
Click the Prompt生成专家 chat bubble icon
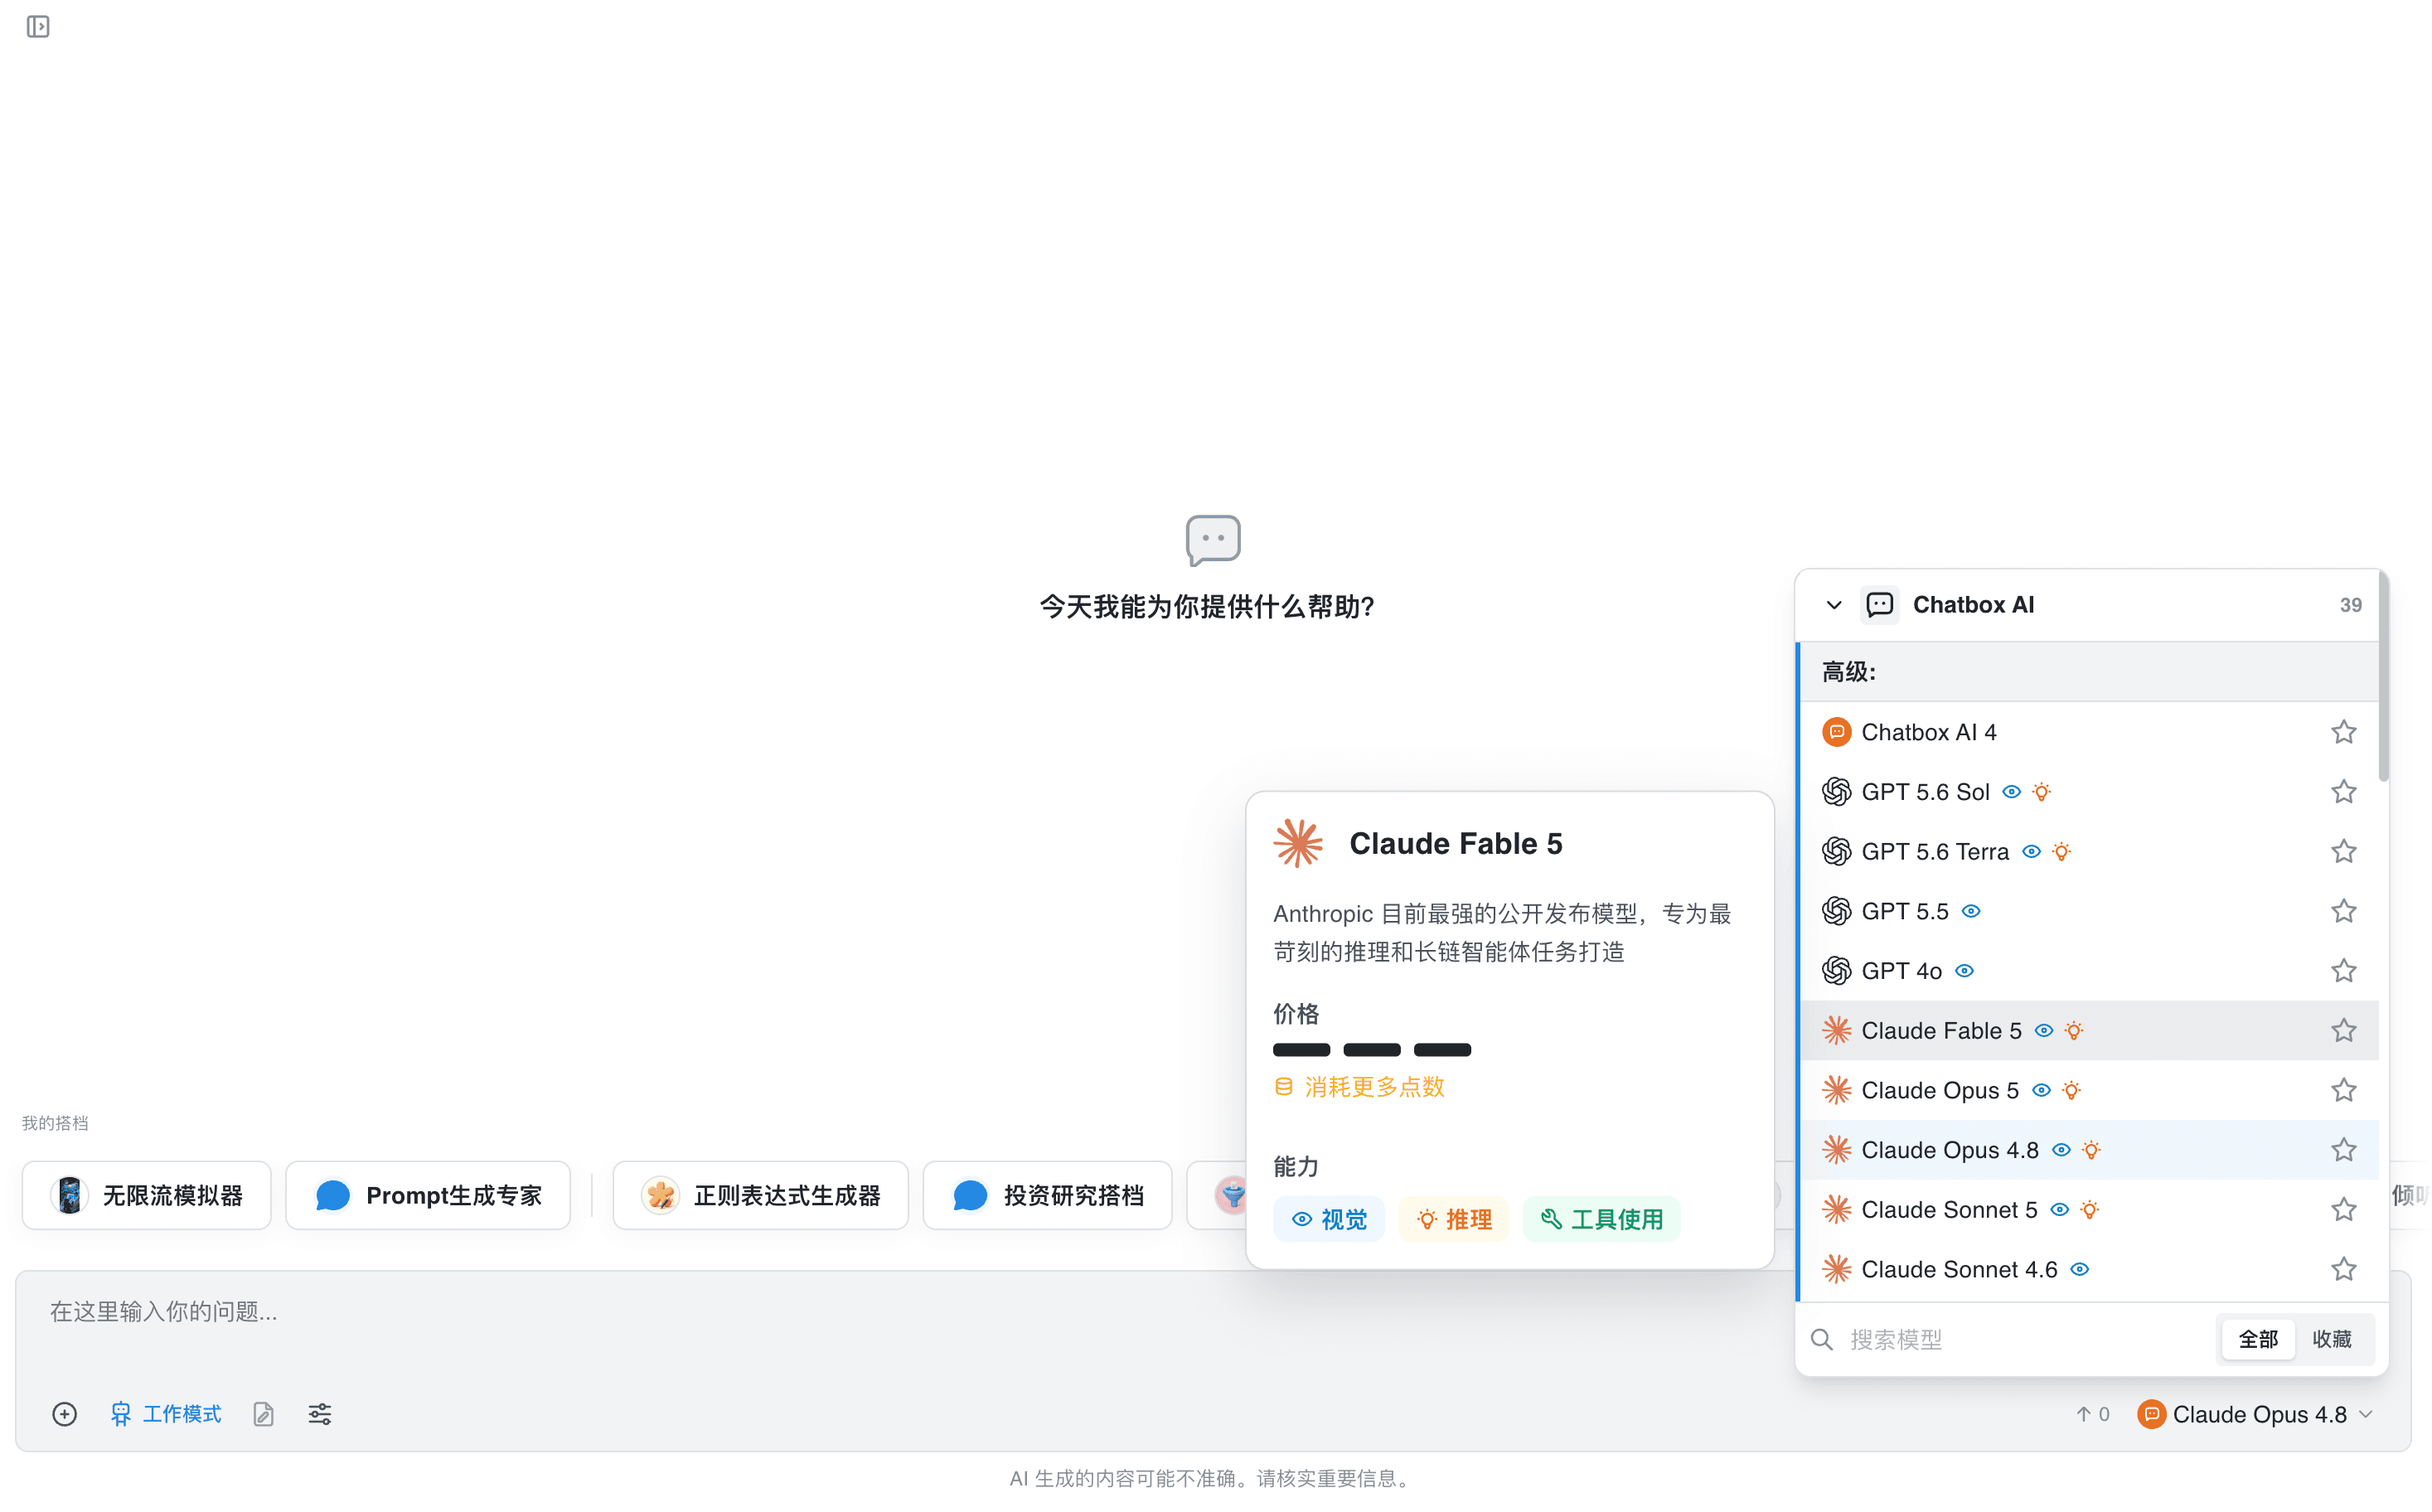(x=333, y=1195)
